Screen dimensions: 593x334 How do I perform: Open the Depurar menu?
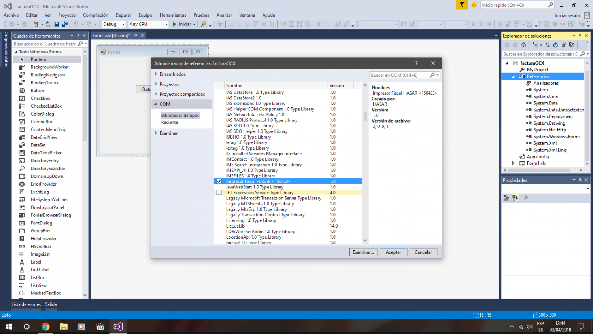[123, 15]
